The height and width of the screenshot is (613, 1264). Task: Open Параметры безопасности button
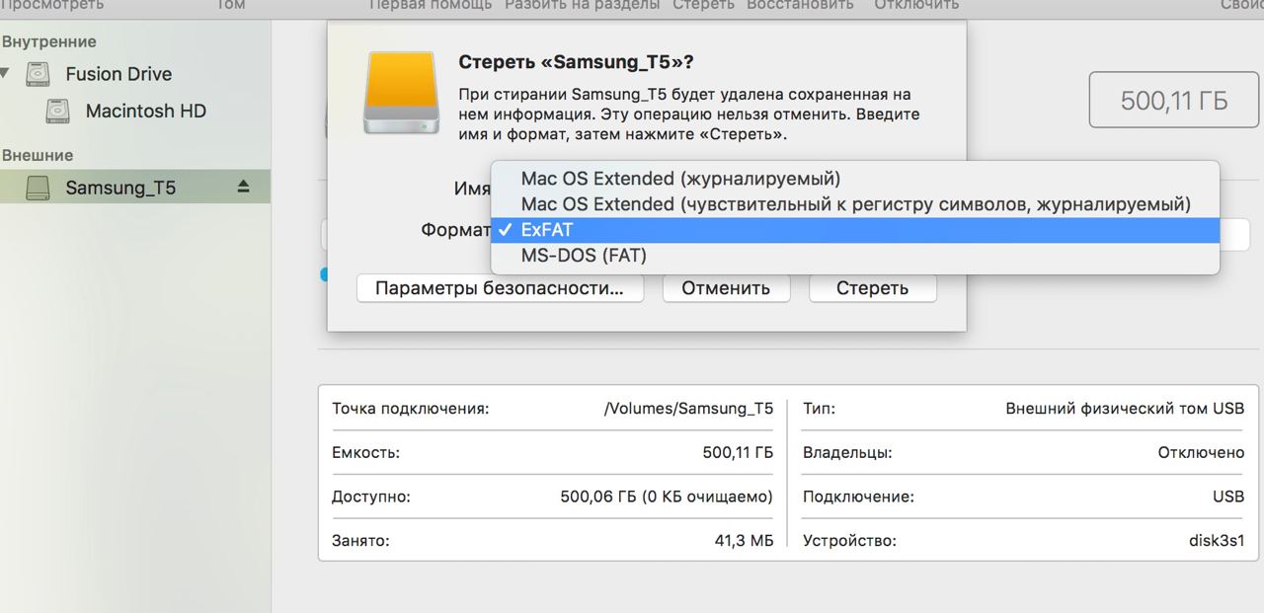click(x=500, y=288)
